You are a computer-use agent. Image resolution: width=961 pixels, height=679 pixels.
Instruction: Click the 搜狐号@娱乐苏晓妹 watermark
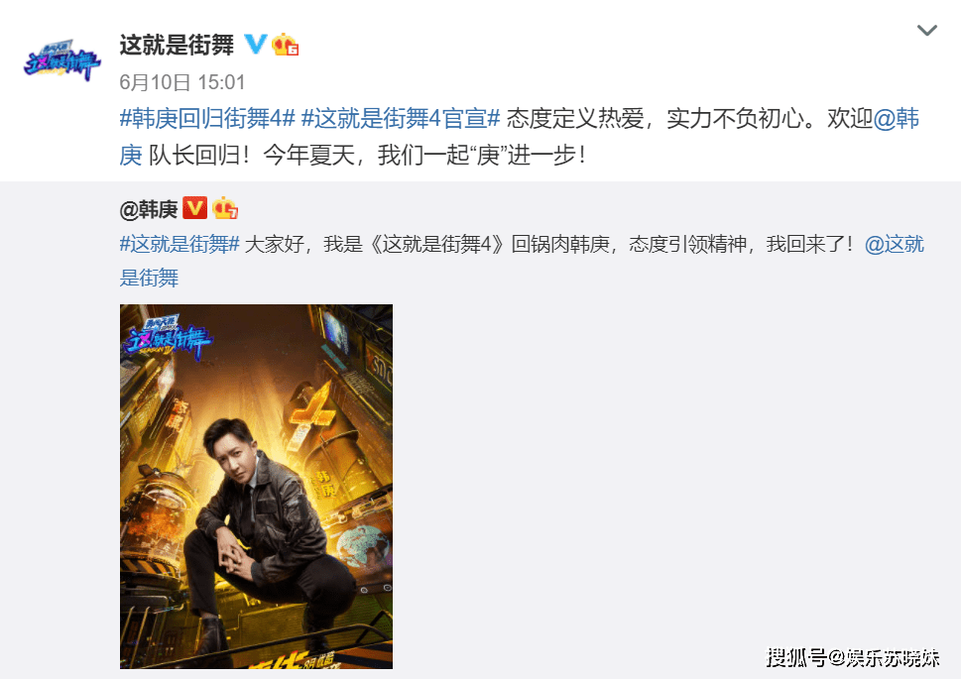[853, 657]
